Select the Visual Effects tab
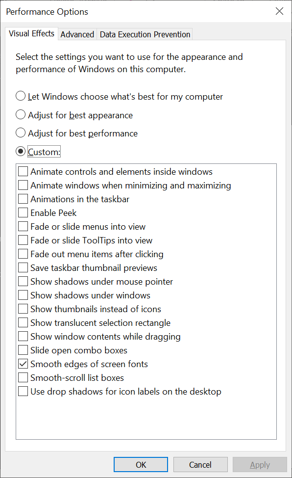 32,33
